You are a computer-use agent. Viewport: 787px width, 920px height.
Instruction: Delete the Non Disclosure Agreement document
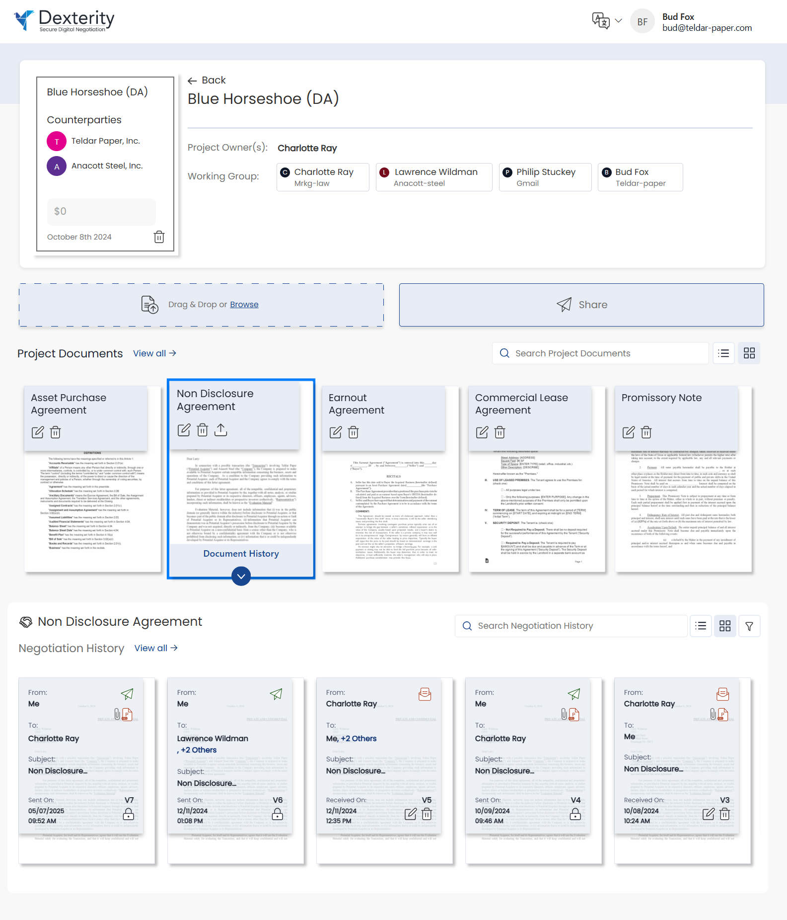coord(203,430)
